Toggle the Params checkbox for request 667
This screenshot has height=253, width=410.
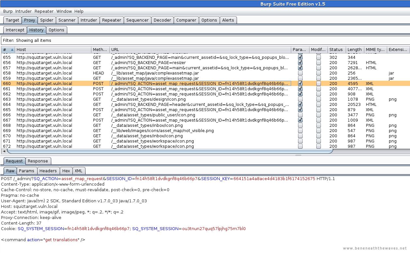click(300, 120)
